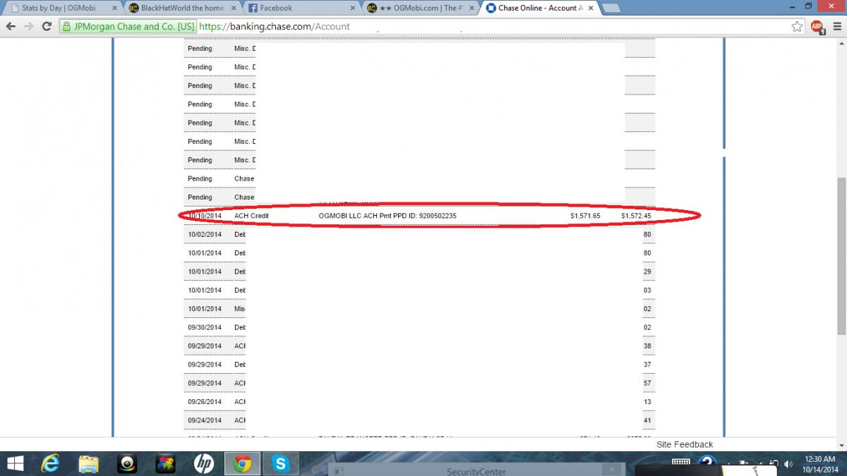
Task: Click the 10/02/2014 date cell
Action: (205, 234)
